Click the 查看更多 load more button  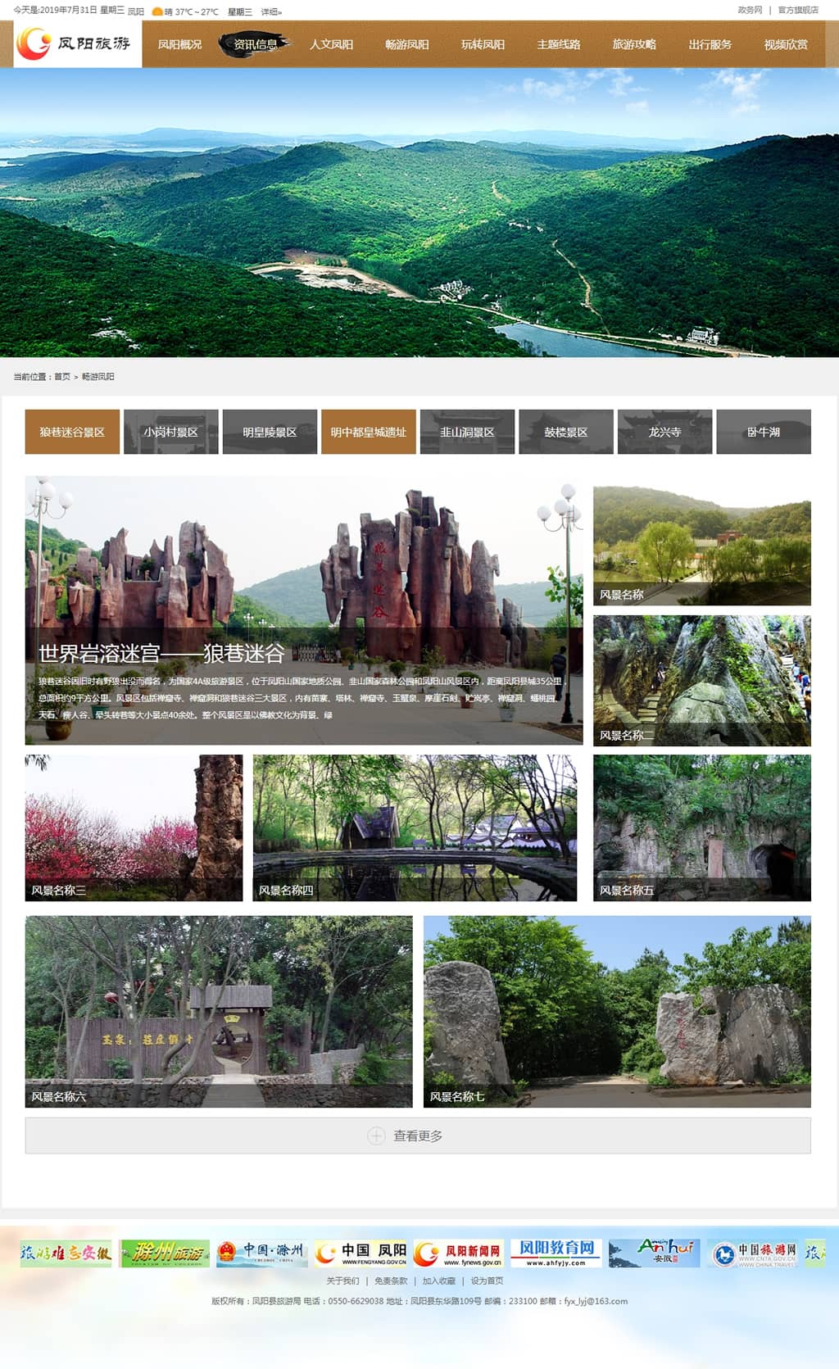pos(418,1136)
